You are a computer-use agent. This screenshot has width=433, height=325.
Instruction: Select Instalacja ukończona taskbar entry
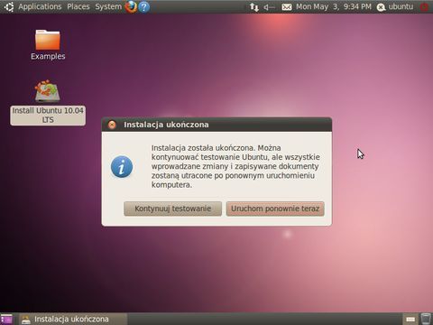tap(73, 319)
